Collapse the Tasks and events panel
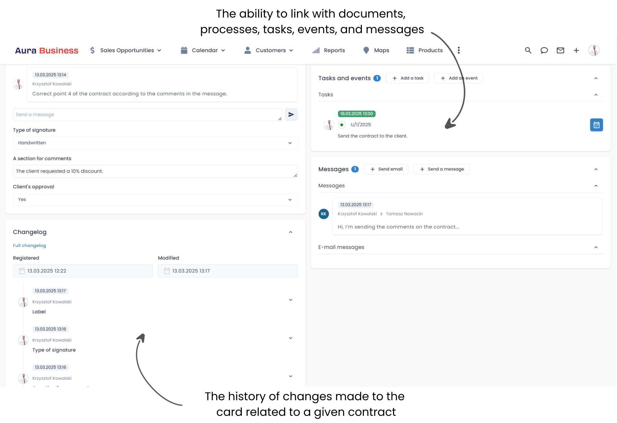617x423 pixels. (596, 78)
